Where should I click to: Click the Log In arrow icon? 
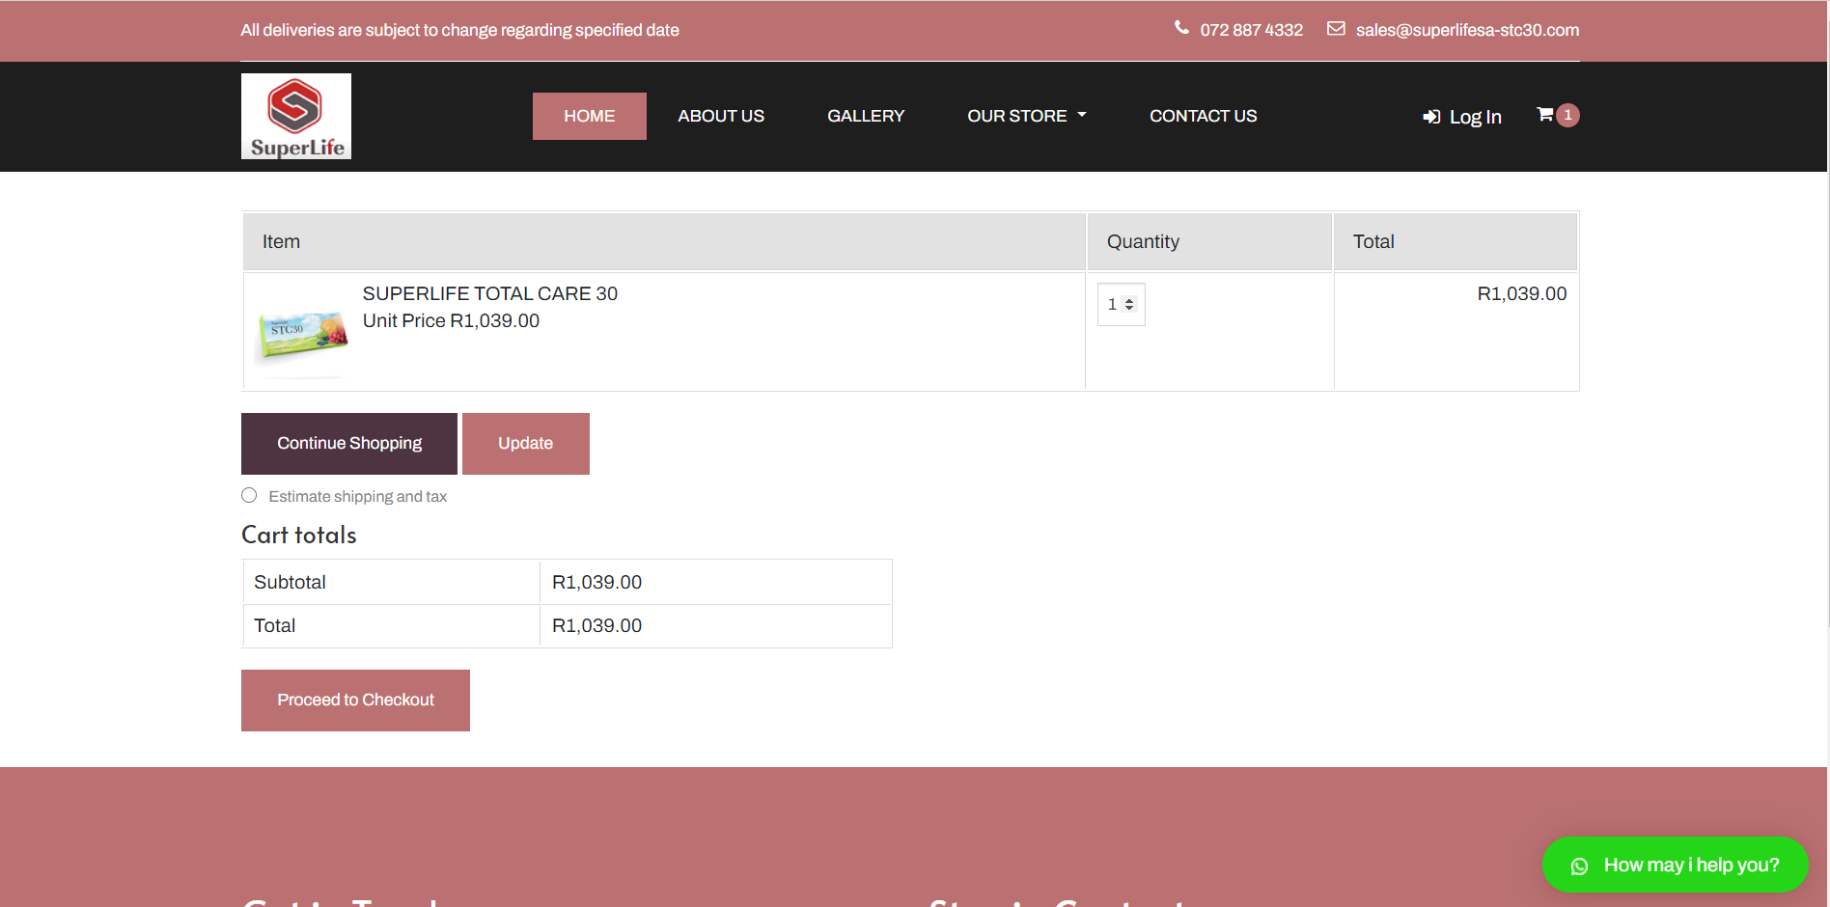coord(1431,117)
